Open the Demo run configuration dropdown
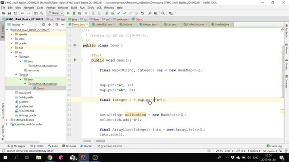289x162 pixels. pyautogui.click(x=55, y=13)
